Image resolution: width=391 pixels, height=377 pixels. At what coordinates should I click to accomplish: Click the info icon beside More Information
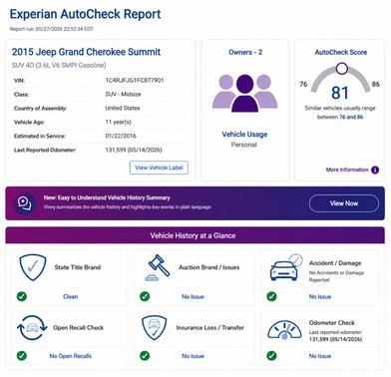(x=375, y=170)
